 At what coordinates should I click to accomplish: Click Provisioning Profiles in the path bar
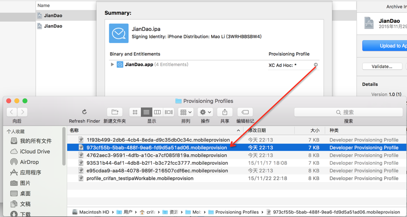[234, 212]
